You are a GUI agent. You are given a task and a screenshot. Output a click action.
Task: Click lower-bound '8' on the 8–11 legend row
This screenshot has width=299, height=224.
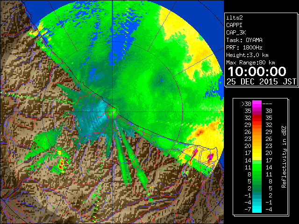pyautogui.click(x=249, y=174)
